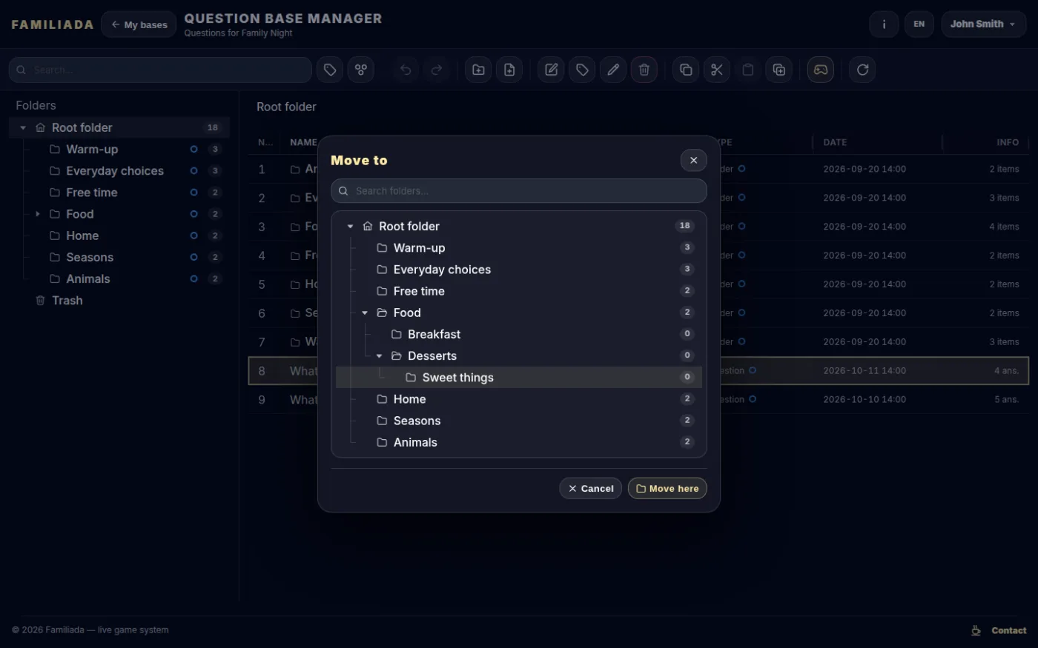
Task: Cancel the Move to dialog
Action: [x=590, y=489]
